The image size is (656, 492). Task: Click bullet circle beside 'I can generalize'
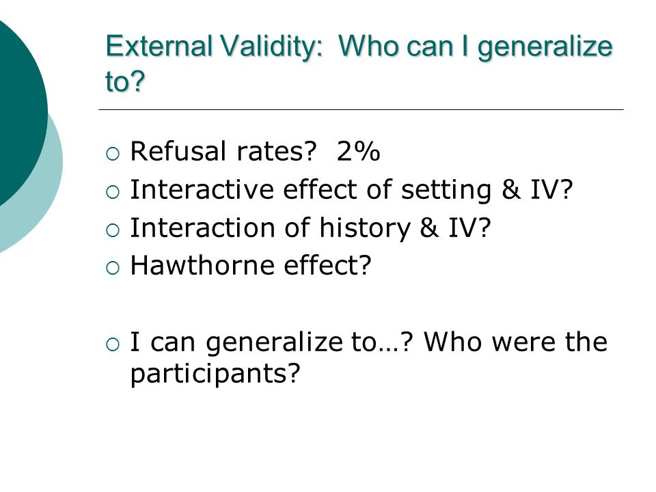pos(113,344)
